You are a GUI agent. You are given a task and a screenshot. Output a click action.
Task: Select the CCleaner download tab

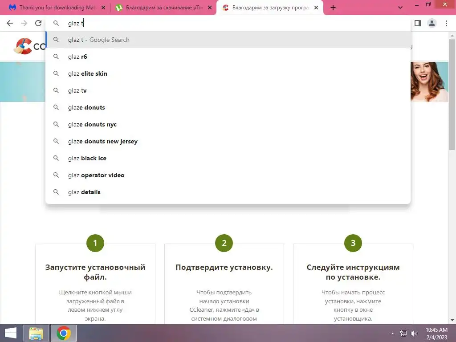270,8
